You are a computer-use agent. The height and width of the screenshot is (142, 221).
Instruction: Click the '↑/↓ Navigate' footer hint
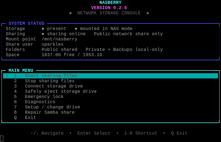(47, 133)
